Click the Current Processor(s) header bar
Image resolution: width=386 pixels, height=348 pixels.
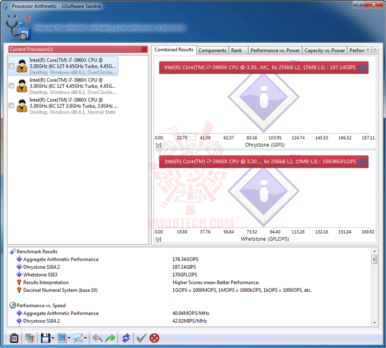click(78, 49)
